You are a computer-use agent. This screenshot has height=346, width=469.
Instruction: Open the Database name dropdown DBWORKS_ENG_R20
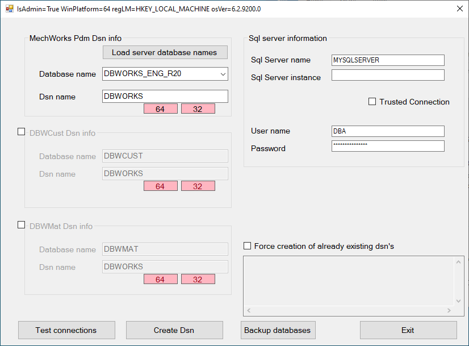click(x=165, y=74)
